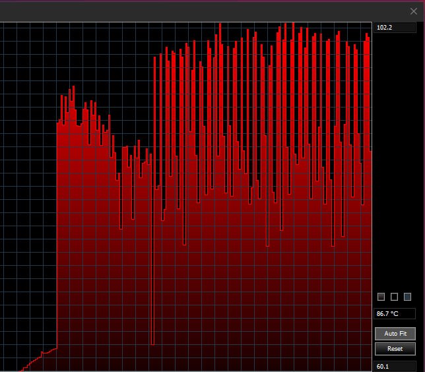425x372 pixels.
Task: Click the Auto Fit button
Action: pos(395,334)
